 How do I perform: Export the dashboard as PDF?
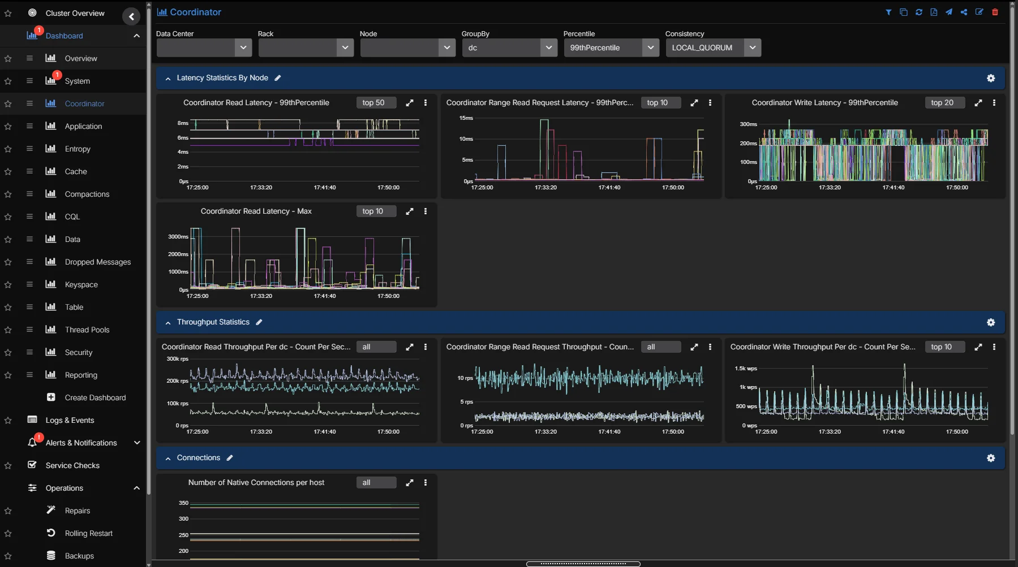tap(934, 12)
